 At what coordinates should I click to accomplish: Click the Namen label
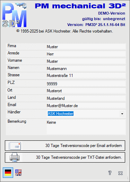14,68
